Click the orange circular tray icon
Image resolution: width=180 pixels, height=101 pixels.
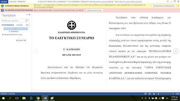(x=156, y=98)
